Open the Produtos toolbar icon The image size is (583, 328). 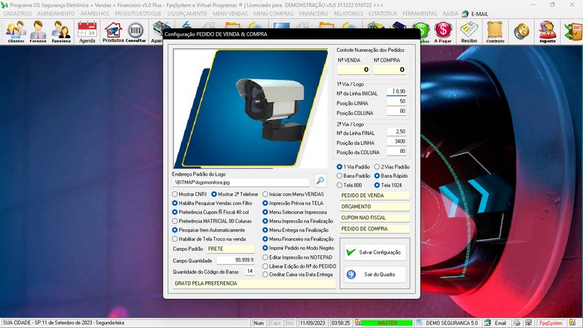coord(113,32)
